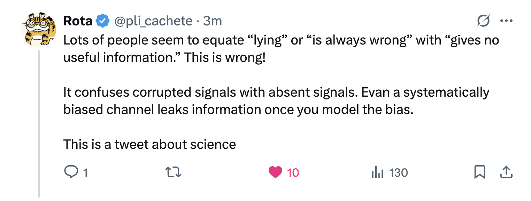Open the Rota display name link
Image resolution: width=531 pixels, height=201 pixels.
(78, 21)
